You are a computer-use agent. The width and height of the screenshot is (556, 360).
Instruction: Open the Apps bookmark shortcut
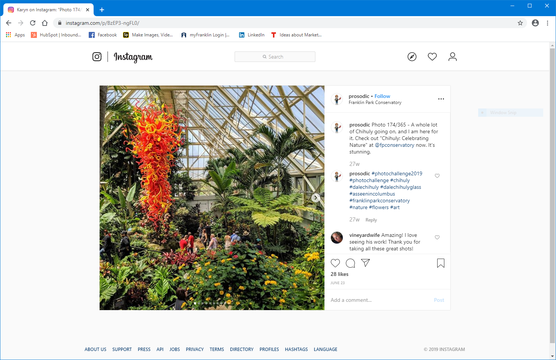point(15,35)
